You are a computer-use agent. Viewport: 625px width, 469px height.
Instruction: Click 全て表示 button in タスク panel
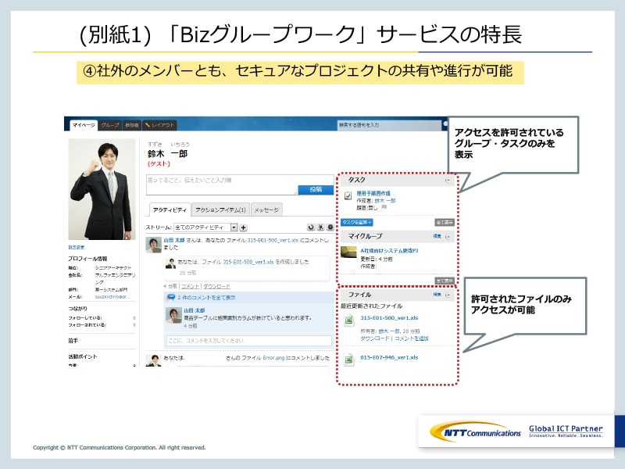(x=444, y=222)
